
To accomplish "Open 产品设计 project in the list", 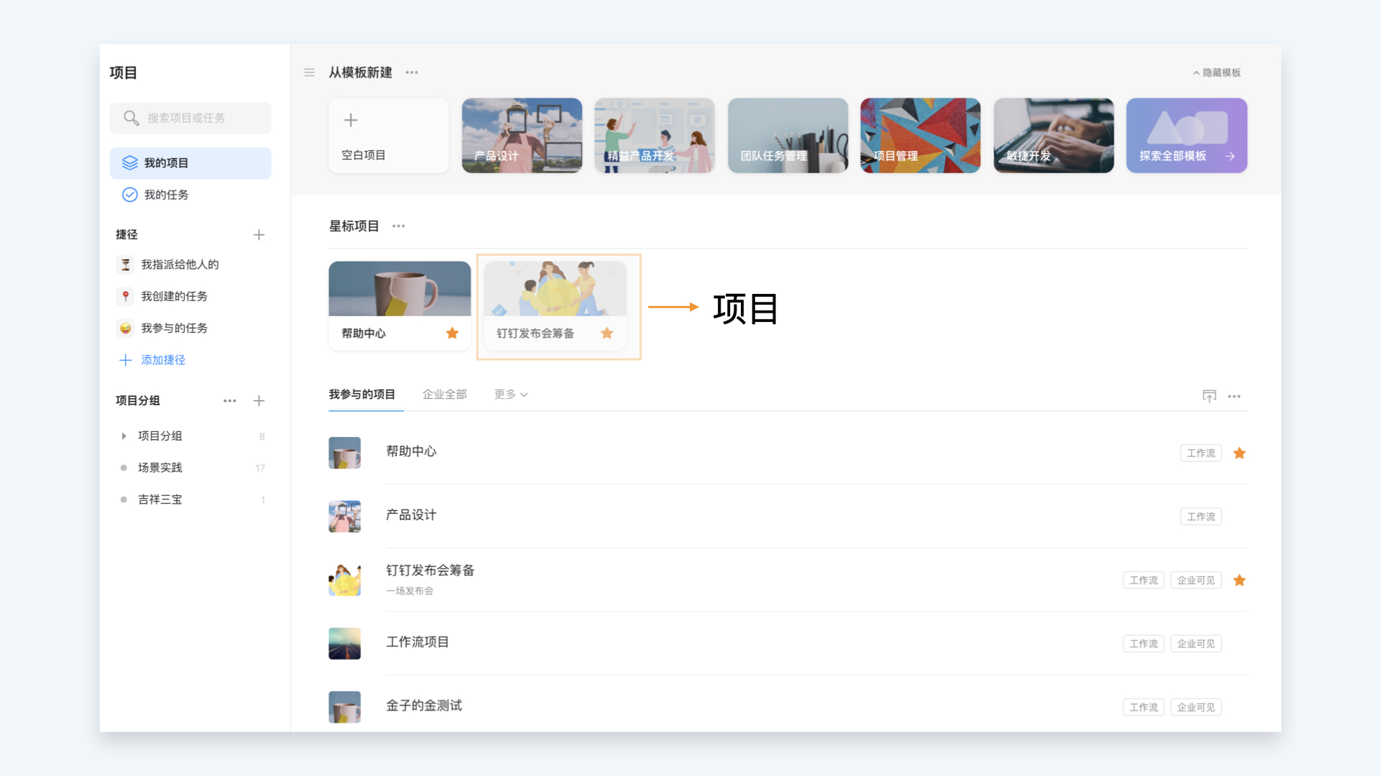I will [411, 515].
